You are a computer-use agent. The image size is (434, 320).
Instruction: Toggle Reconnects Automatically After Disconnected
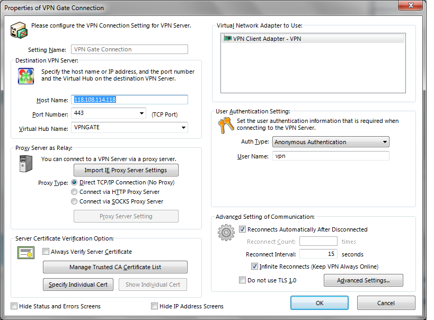coord(243,229)
